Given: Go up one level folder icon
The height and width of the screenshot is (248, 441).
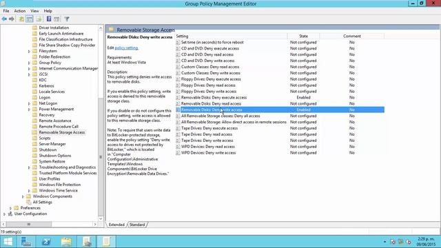Looking at the screenshot, I should (21, 19).
